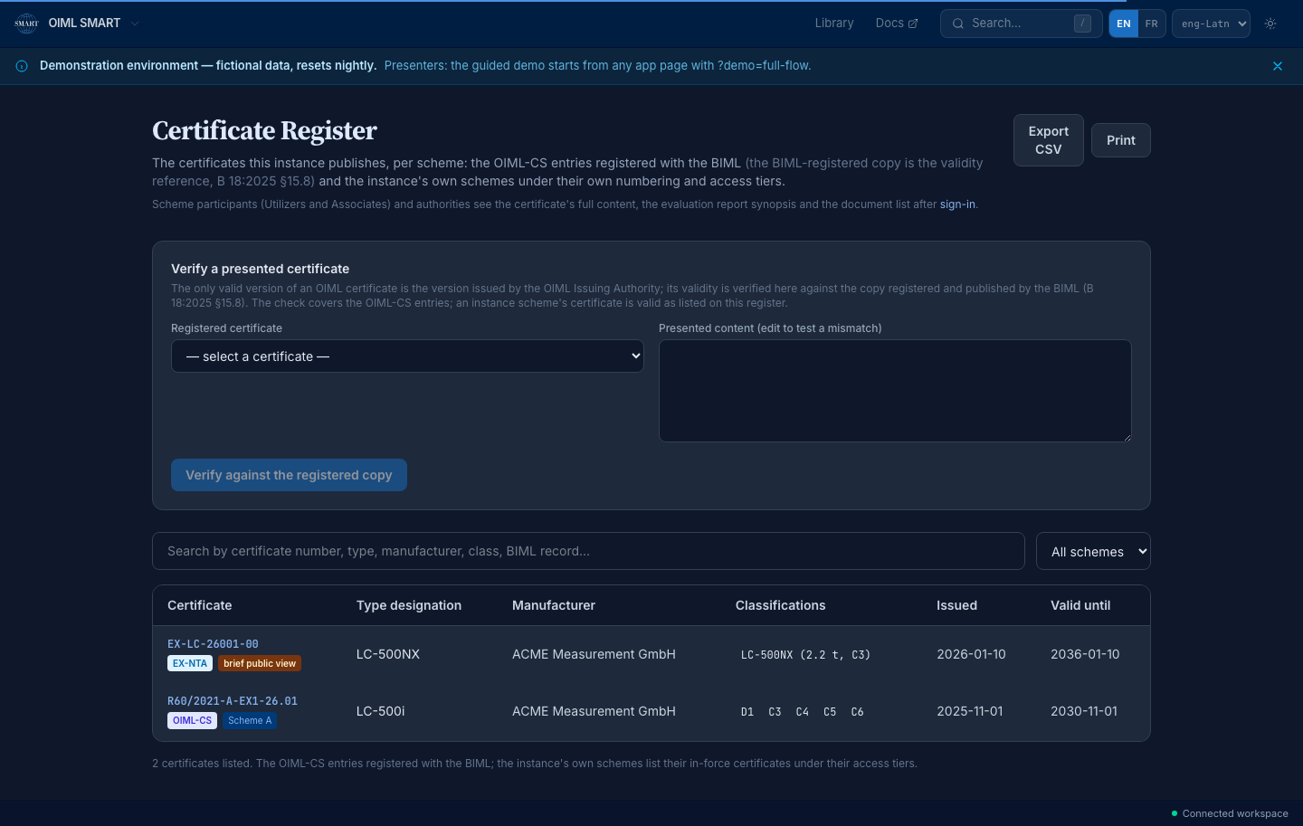The height and width of the screenshot is (826, 1303).
Task: Switch language to FR
Action: (x=1152, y=24)
